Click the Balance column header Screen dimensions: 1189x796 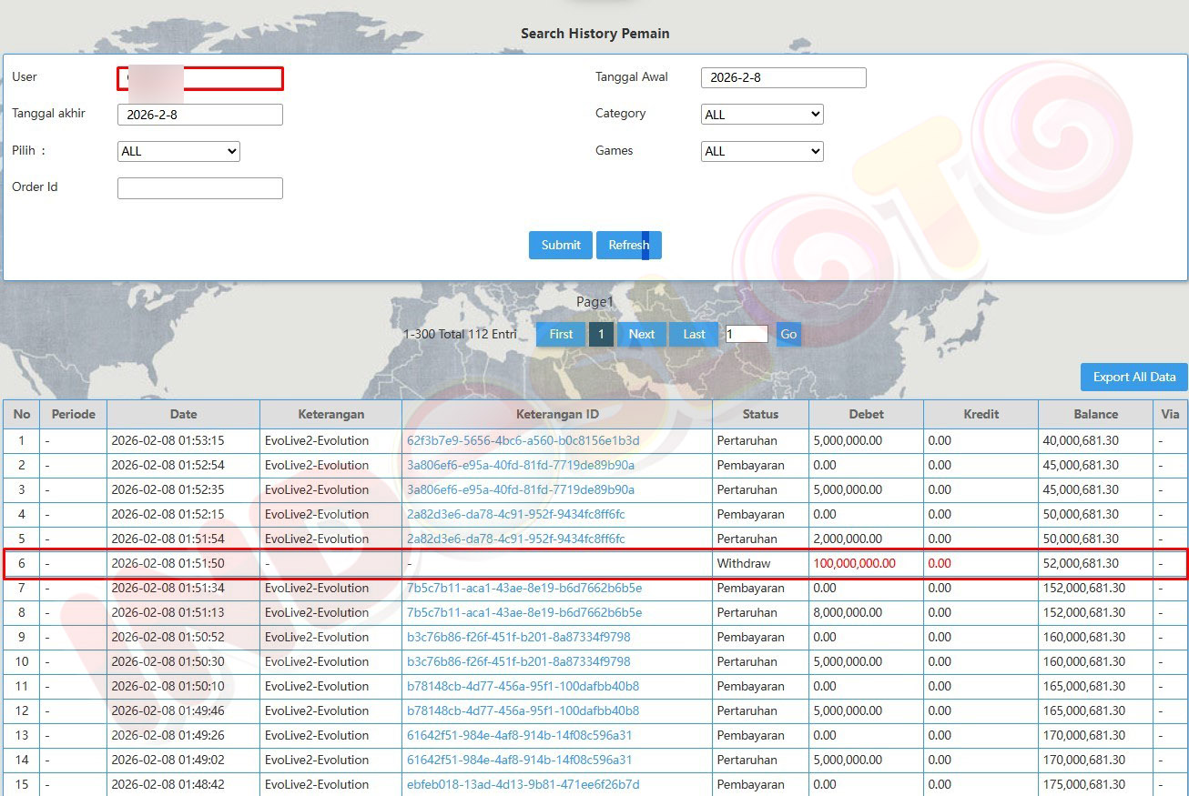click(1094, 414)
